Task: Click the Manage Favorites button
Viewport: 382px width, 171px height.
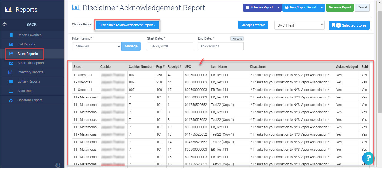Action: point(253,25)
